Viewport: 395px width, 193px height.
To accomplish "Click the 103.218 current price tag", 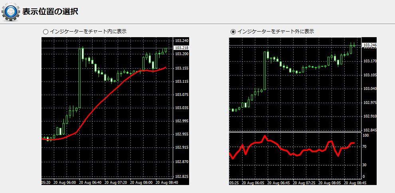I will click(x=182, y=48).
